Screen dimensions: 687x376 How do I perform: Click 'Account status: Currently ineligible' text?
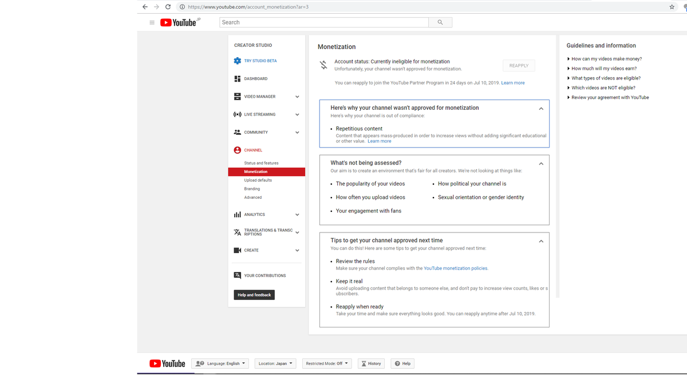pyautogui.click(x=392, y=61)
